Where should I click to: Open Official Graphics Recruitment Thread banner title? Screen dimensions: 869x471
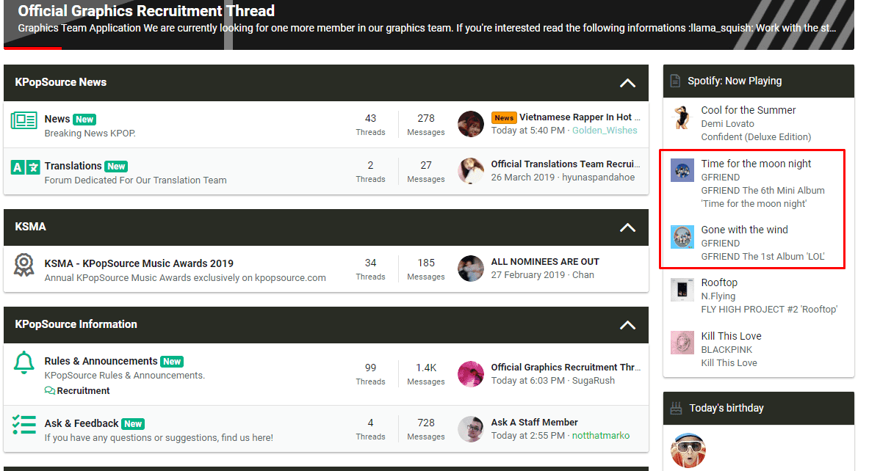pyautogui.click(x=146, y=10)
